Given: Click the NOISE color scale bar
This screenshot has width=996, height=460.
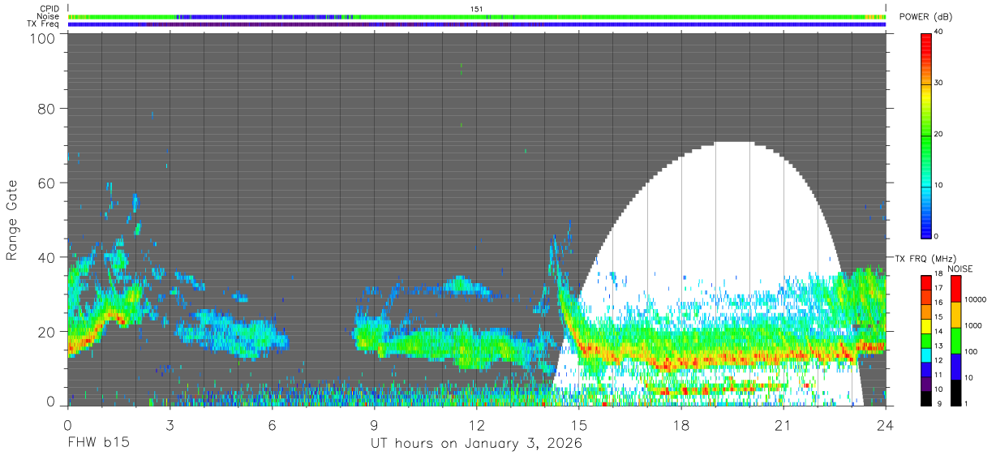Looking at the screenshot, I should pyautogui.click(x=955, y=341).
